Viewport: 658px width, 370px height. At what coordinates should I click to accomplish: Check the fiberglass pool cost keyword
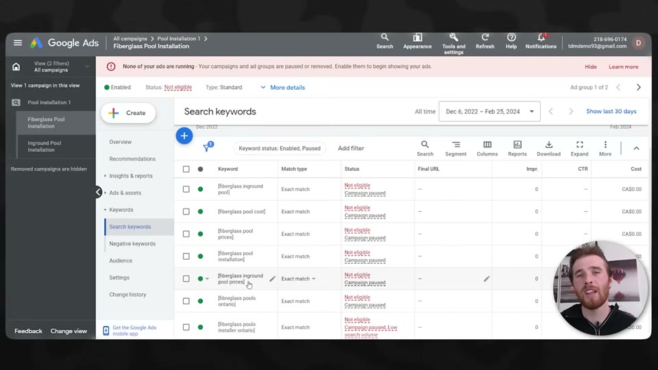186,212
